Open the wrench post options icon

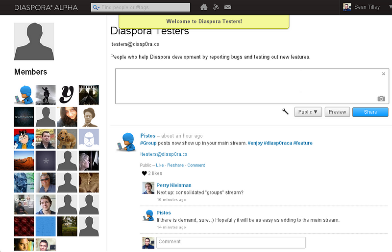(x=285, y=111)
